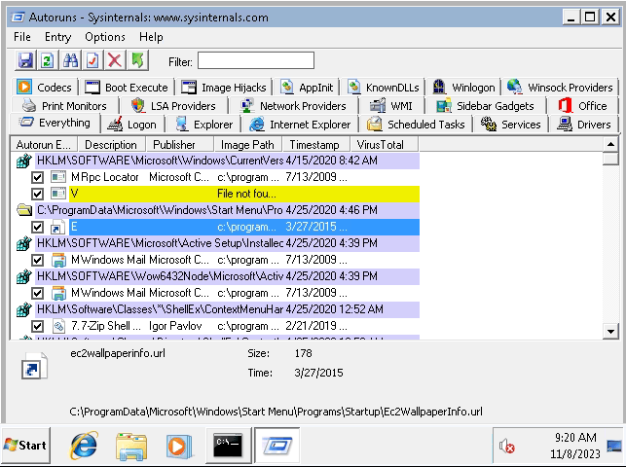Sort by the Autorun Entry column header

pos(44,144)
